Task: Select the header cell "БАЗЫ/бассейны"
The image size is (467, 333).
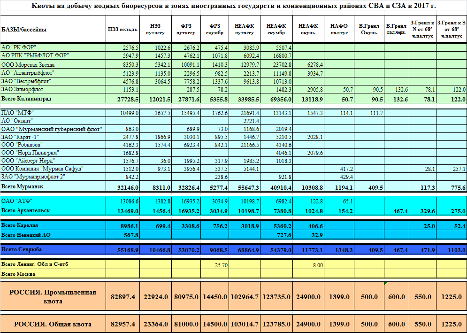Action: coord(53,29)
